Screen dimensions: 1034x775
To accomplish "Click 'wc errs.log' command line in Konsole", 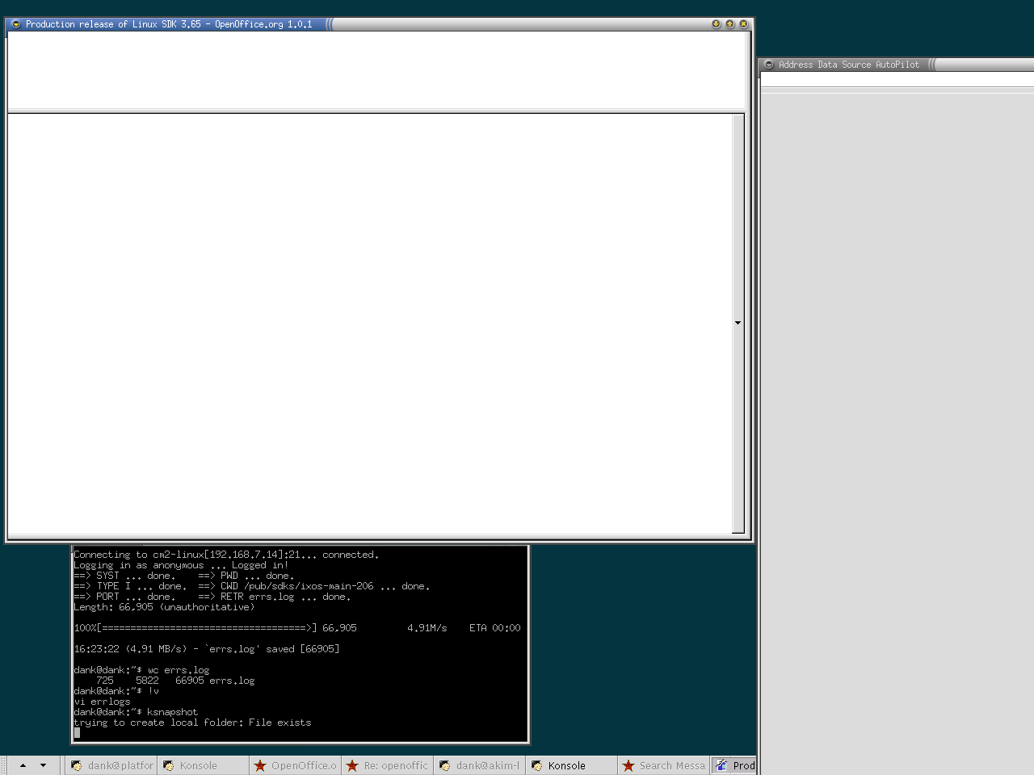I will [x=141, y=670].
